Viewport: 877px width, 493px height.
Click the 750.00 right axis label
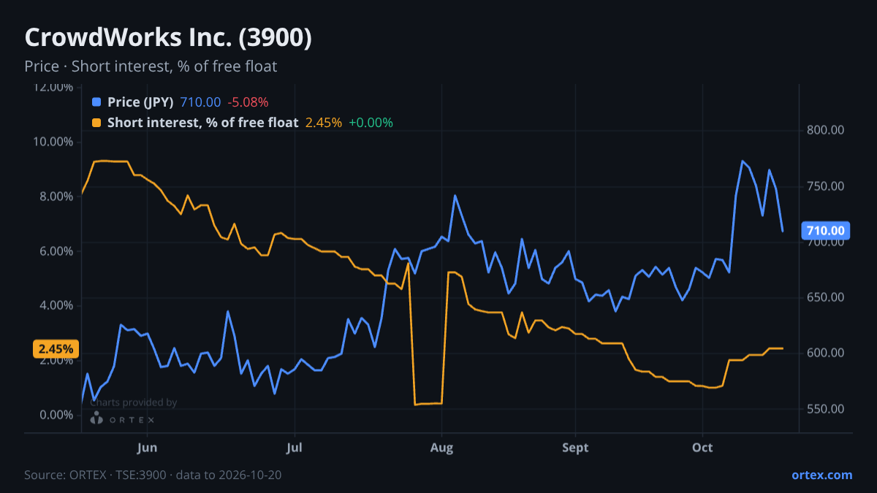(826, 186)
